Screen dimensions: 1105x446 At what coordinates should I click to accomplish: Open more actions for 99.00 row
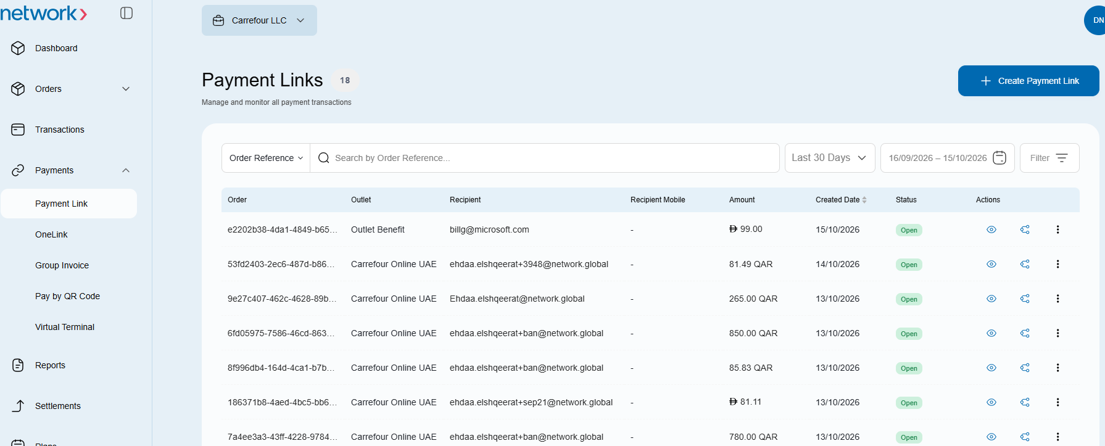(1057, 229)
